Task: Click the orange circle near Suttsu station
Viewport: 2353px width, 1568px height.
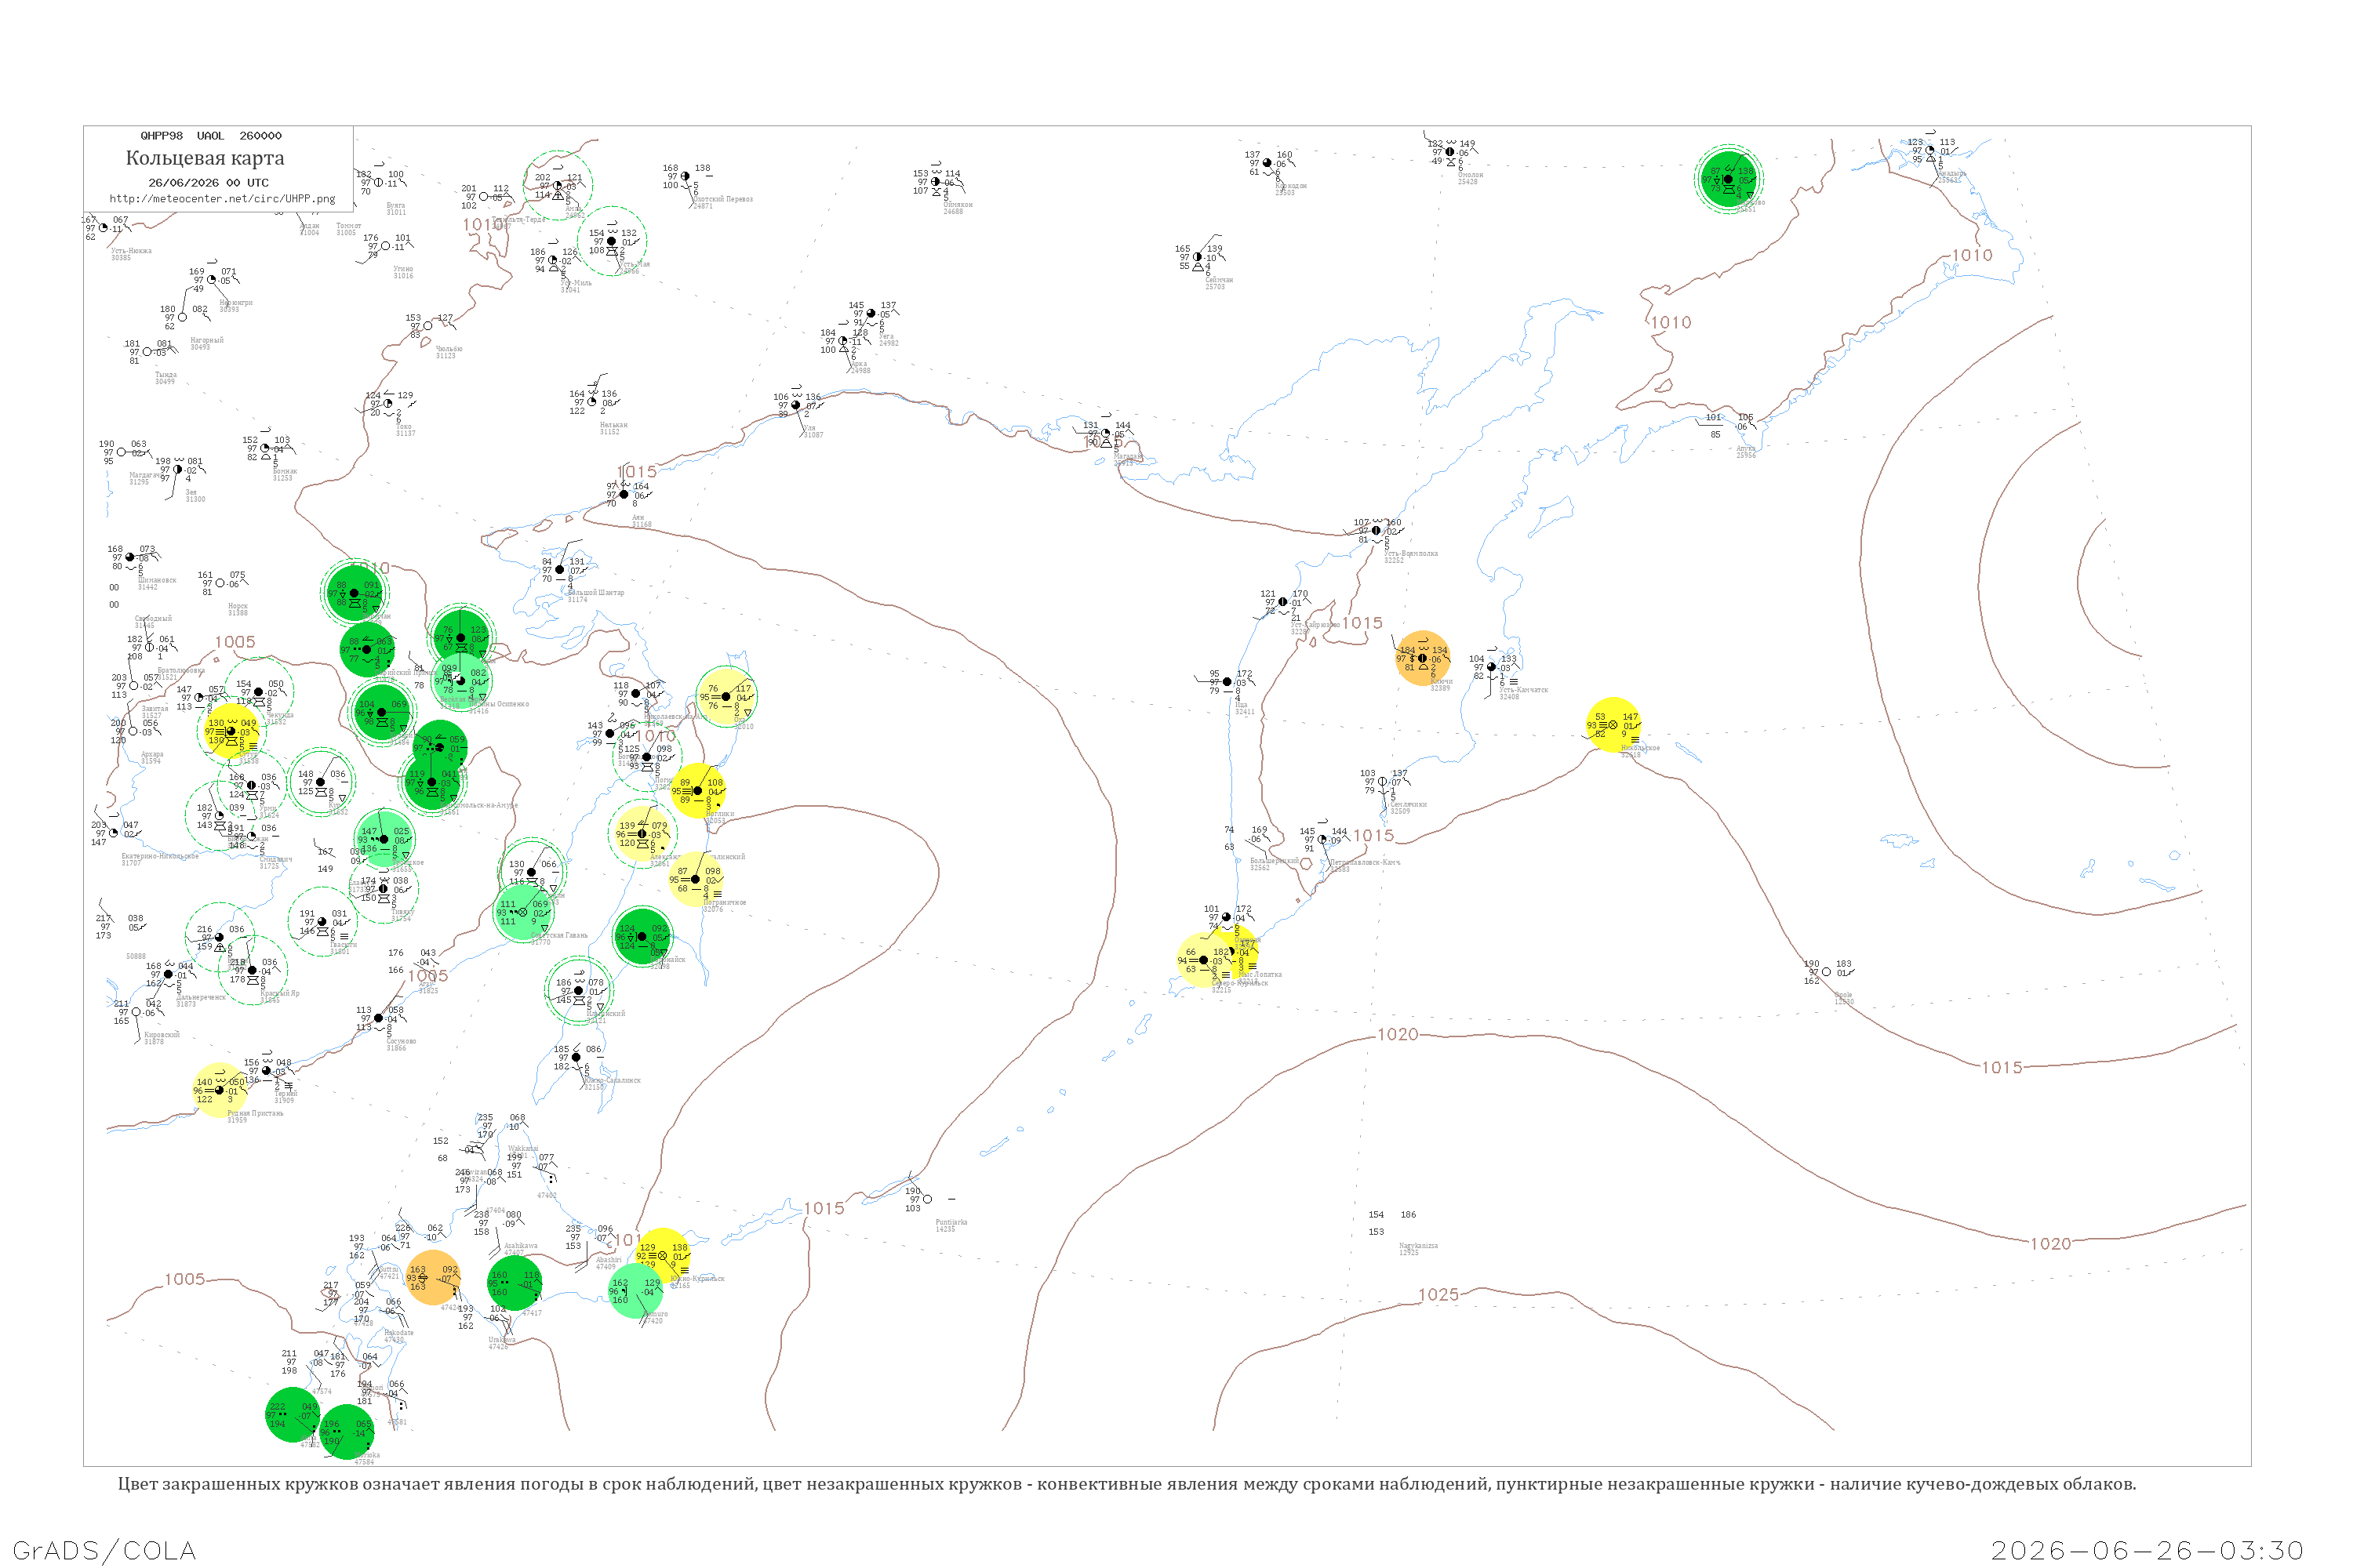Action: [433, 1277]
